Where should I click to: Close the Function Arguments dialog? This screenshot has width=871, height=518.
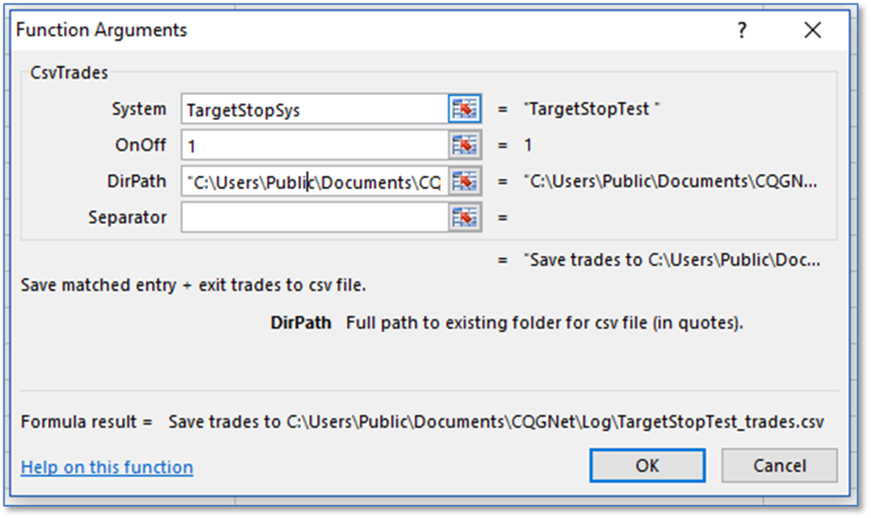coord(812,30)
